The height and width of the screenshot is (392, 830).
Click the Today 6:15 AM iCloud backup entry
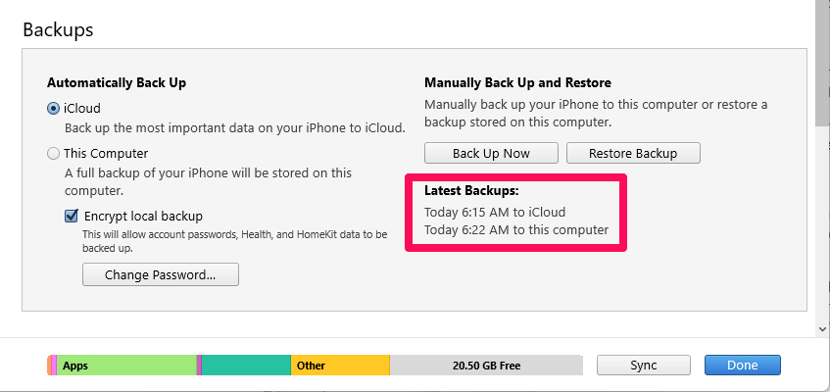point(495,213)
